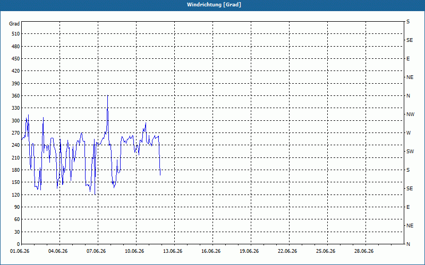Click the 450 degree axis label
This screenshot has width=425, height=265.
(x=16, y=59)
